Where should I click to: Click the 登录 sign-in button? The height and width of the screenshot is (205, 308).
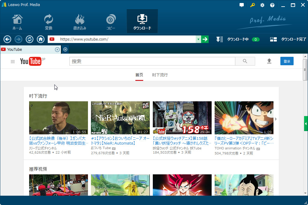pos(287,61)
